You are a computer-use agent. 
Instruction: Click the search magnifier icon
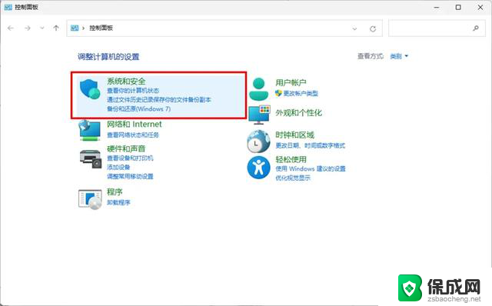coord(476,28)
